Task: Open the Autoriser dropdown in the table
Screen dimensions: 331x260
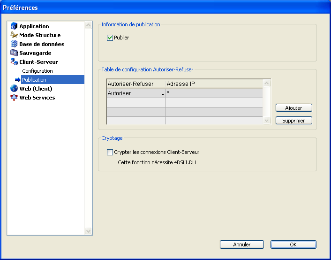Action: click(x=163, y=94)
